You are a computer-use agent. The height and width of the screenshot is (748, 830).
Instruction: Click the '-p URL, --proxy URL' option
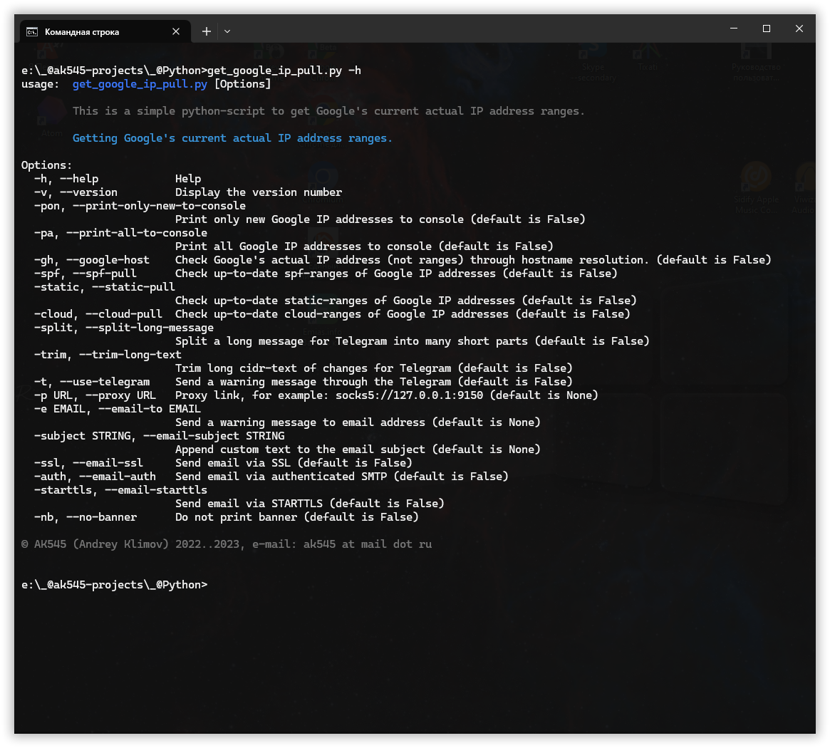point(95,395)
